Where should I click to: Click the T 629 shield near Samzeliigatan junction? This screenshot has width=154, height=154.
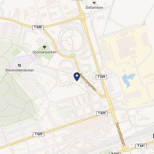point(102,113)
